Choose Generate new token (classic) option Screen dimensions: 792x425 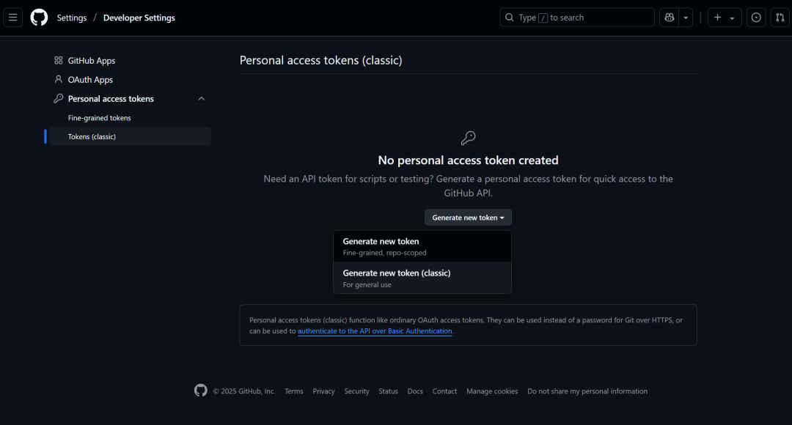point(422,278)
